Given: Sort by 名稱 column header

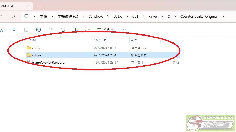Looking at the screenshot, I should [x=33, y=40].
